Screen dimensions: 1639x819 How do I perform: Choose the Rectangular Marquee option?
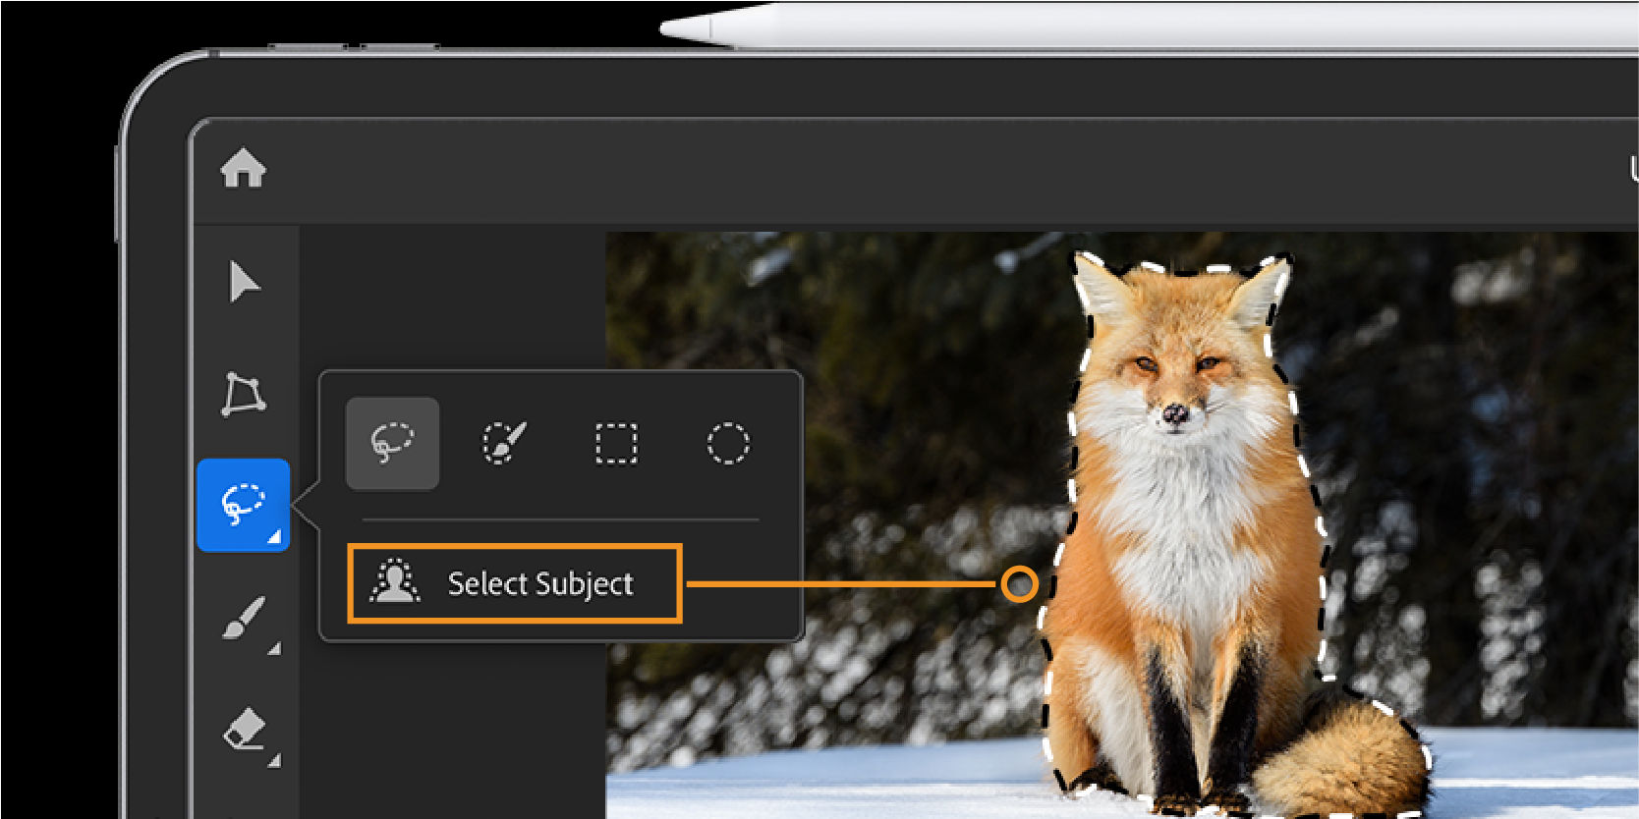[616, 443]
